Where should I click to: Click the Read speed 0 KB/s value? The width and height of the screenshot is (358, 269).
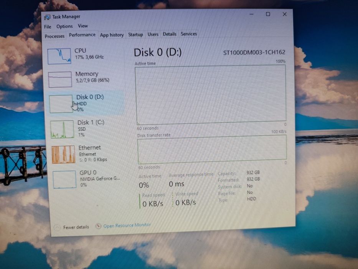click(153, 204)
